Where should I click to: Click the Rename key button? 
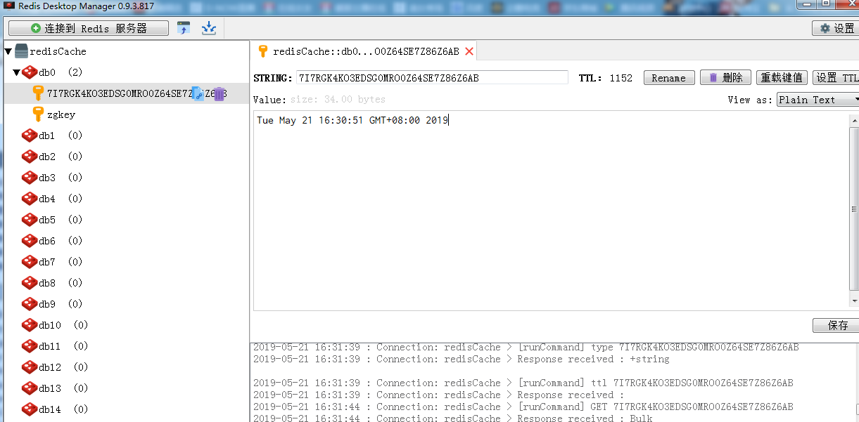(669, 78)
